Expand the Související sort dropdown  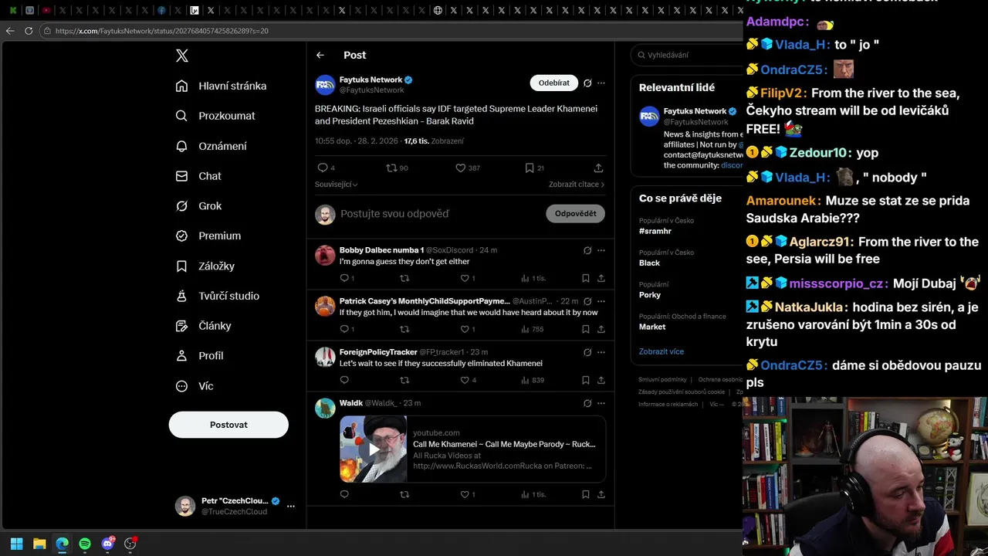337,185
